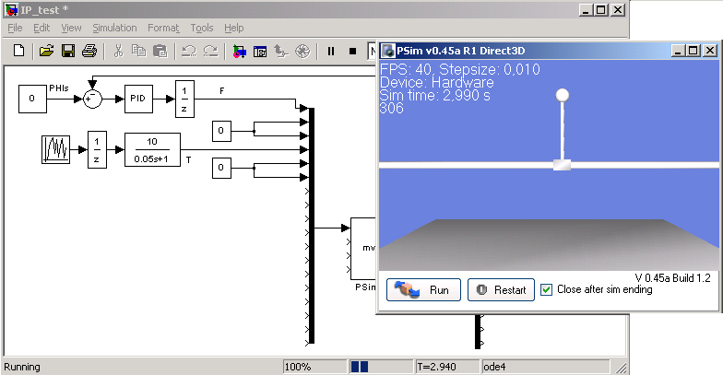Click the Undo arrow in toolbar
Screen dimensions: 723x375
(x=188, y=52)
